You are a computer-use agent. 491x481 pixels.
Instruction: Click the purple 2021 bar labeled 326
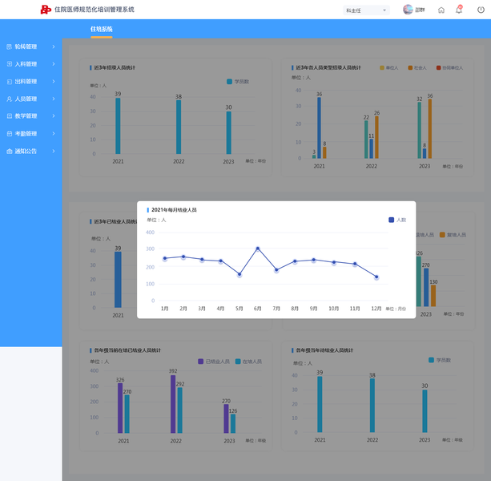click(120, 408)
